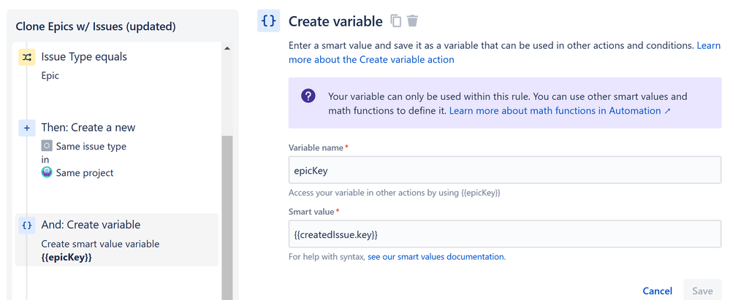This screenshot has height=300, width=730.
Task: Open the smart values documentation link
Action: 436,257
